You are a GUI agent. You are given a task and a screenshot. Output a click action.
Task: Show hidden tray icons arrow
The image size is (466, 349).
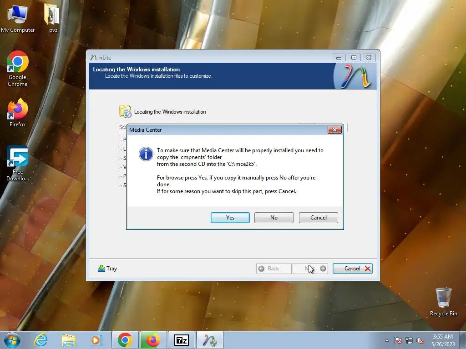(387, 340)
